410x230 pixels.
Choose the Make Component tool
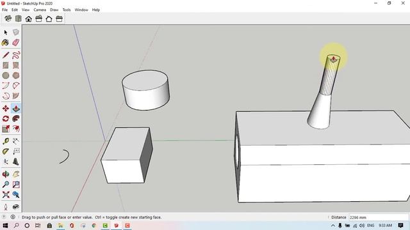point(16,33)
